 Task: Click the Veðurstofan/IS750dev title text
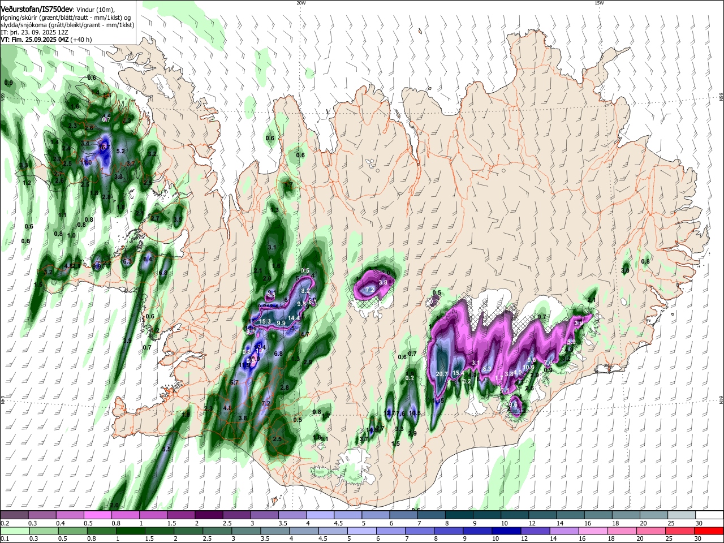click(x=37, y=8)
